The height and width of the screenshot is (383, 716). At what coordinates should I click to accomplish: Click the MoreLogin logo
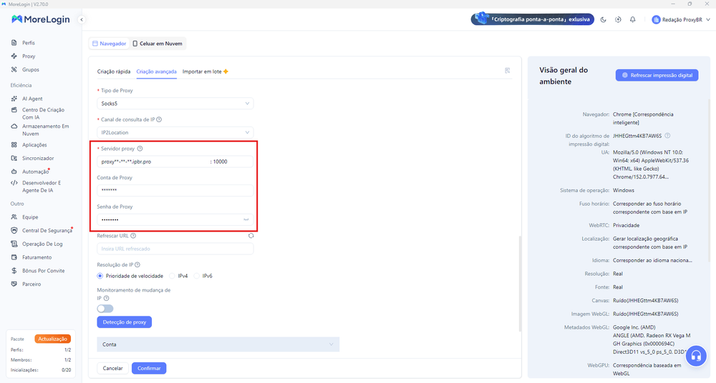(41, 19)
